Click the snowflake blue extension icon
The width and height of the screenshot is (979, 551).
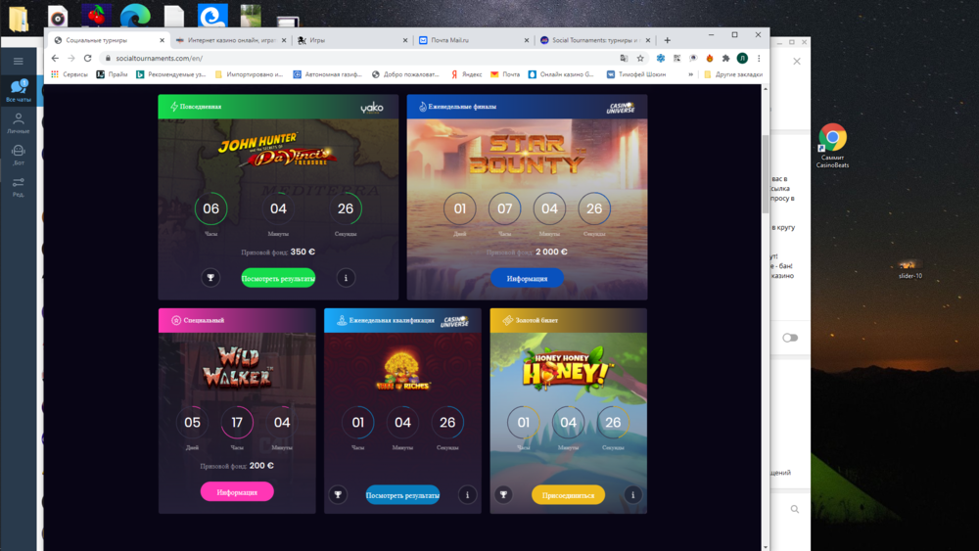point(660,58)
